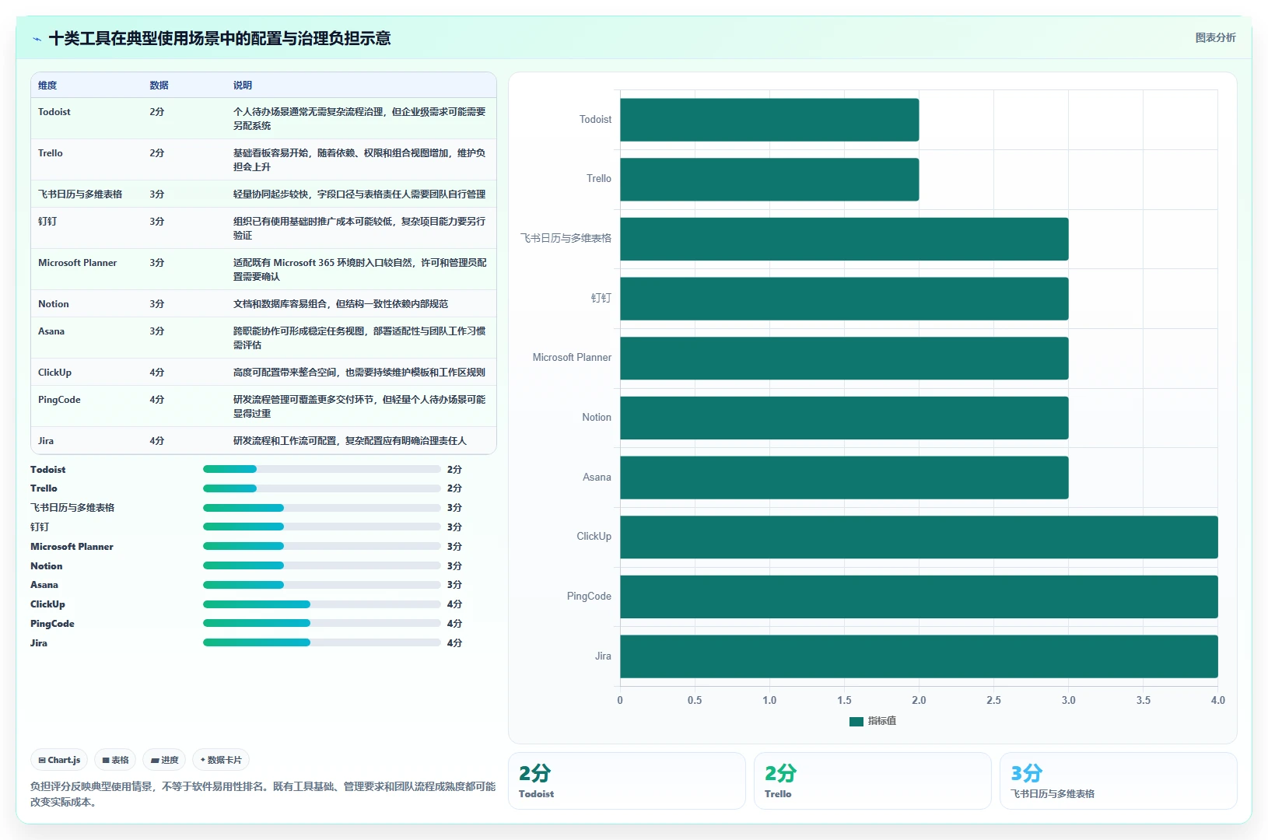
Task: Select Microsoft Planner in the table
Action: coord(78,263)
